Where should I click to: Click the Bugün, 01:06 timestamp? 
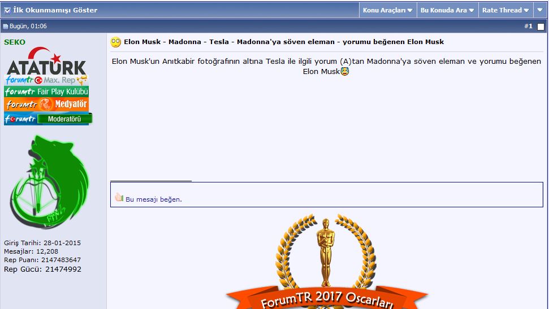(28, 26)
